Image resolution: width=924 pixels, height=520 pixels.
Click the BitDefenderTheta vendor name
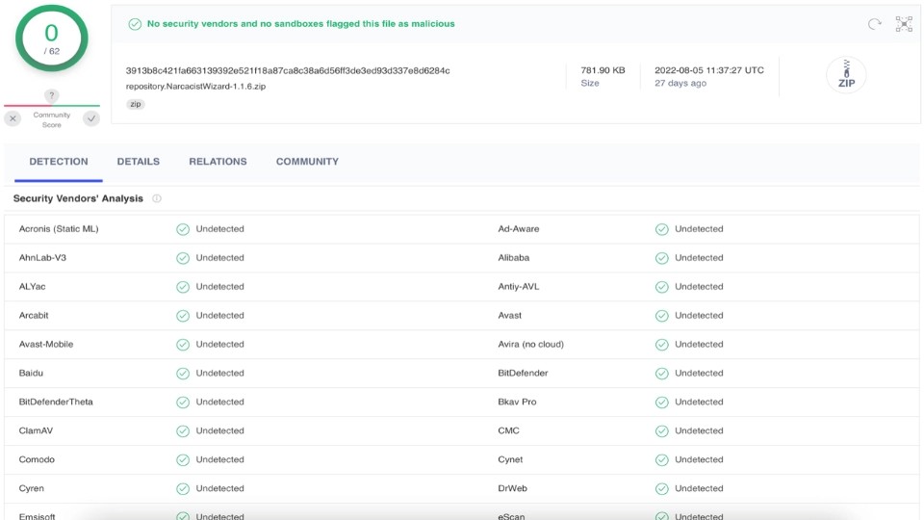(x=56, y=403)
